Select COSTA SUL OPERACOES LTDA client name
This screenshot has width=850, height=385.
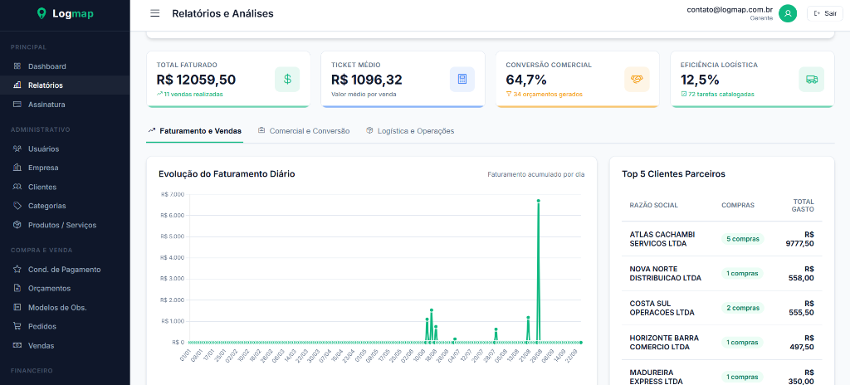click(662, 308)
